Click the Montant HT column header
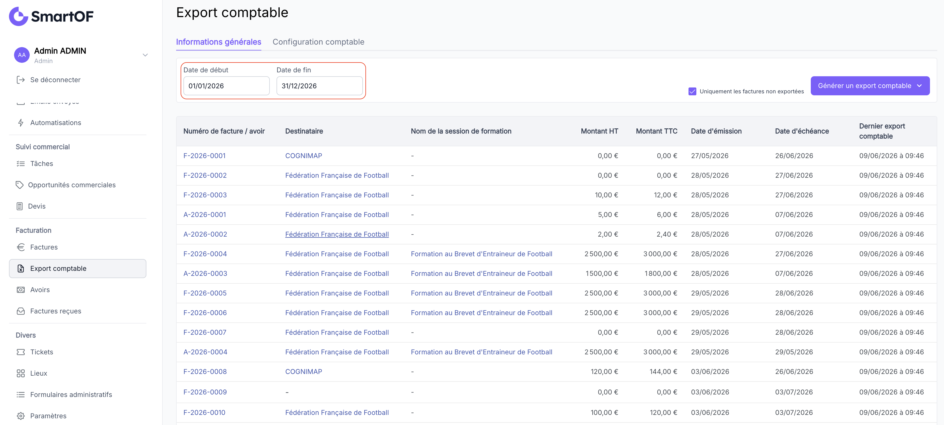The image size is (944, 425). [x=599, y=131]
